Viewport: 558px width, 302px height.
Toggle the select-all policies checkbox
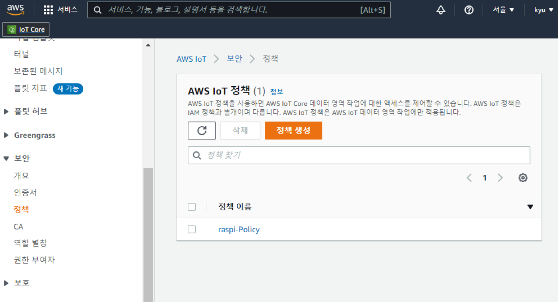tap(192, 207)
